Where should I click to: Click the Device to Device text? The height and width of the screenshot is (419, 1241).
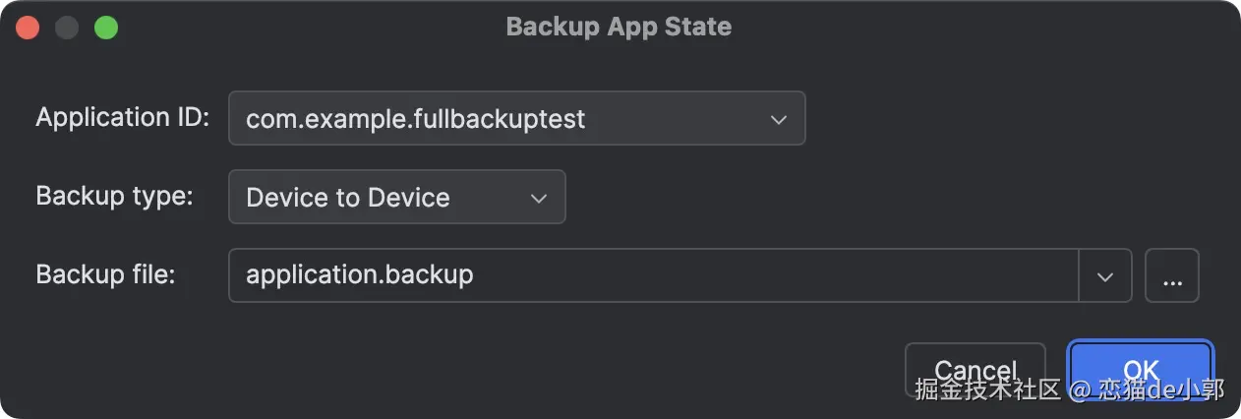(347, 198)
